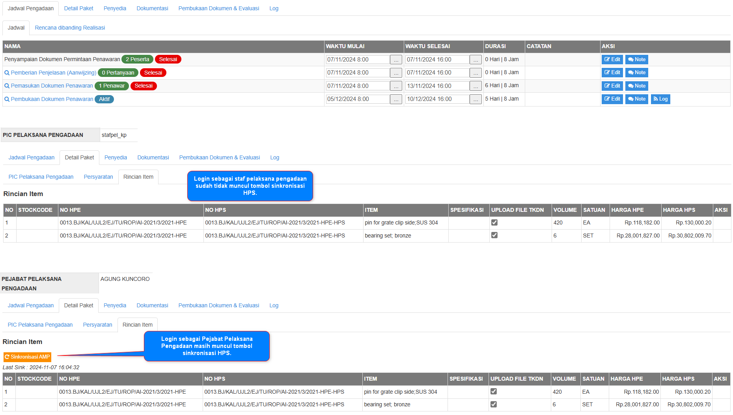This screenshot has height=415, width=733.
Task: Open date picker for 05/12/2024 8:00 start time
Action: 396,99
